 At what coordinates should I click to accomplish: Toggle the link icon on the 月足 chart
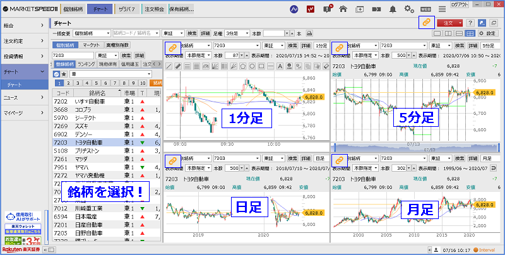(339, 160)
